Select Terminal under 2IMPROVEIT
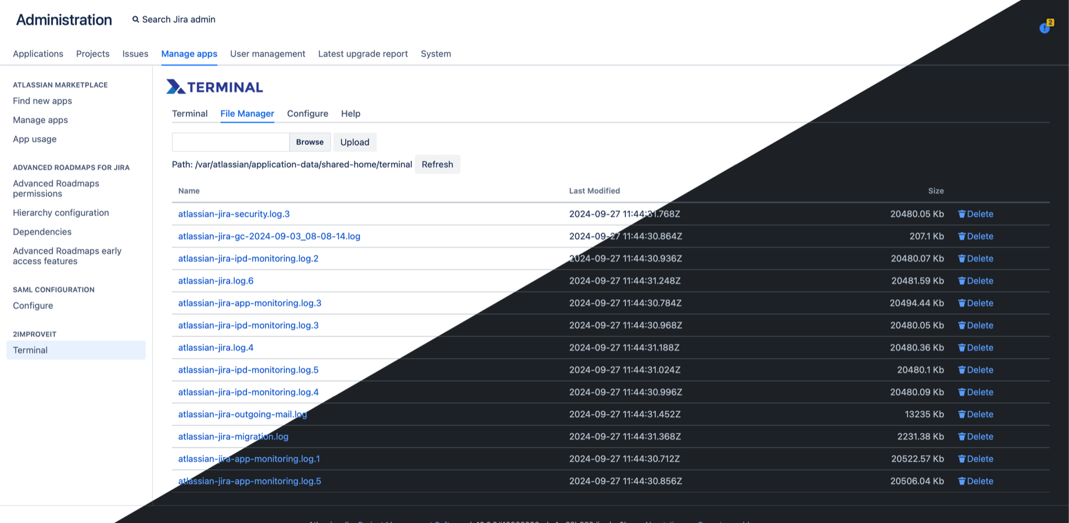This screenshot has width=1069, height=523. click(76, 350)
